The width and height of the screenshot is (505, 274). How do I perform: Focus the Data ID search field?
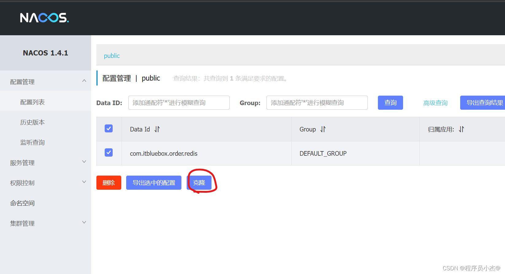pos(179,103)
